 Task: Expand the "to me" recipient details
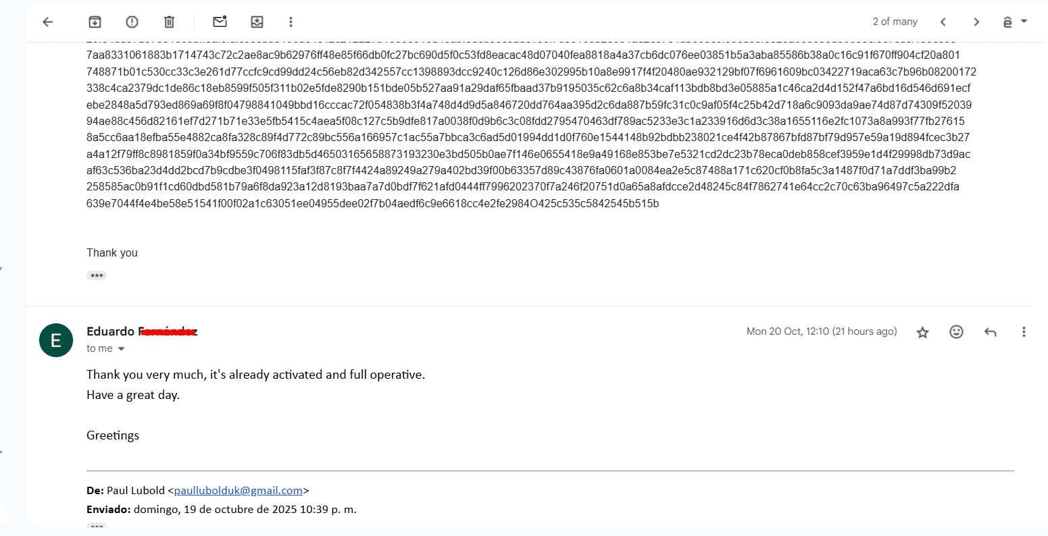tap(122, 349)
